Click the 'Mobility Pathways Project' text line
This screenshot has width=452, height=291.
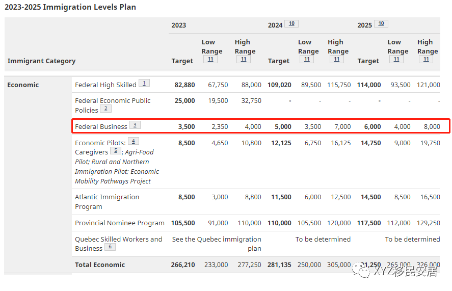(113, 181)
